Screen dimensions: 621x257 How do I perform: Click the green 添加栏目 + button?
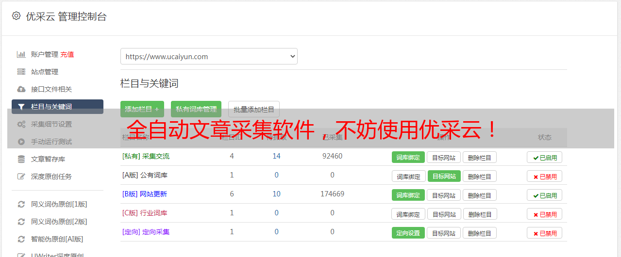pos(142,109)
